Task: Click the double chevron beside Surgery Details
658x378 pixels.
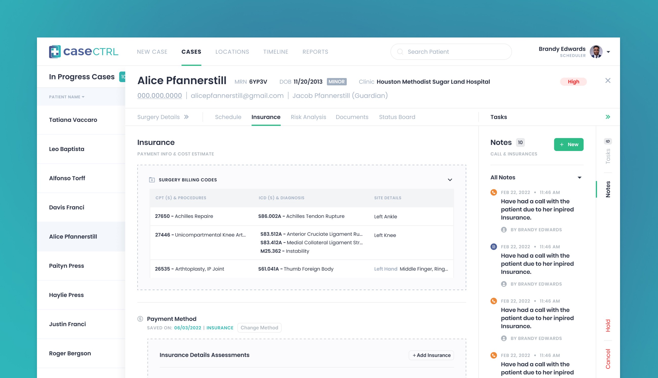Action: point(187,117)
